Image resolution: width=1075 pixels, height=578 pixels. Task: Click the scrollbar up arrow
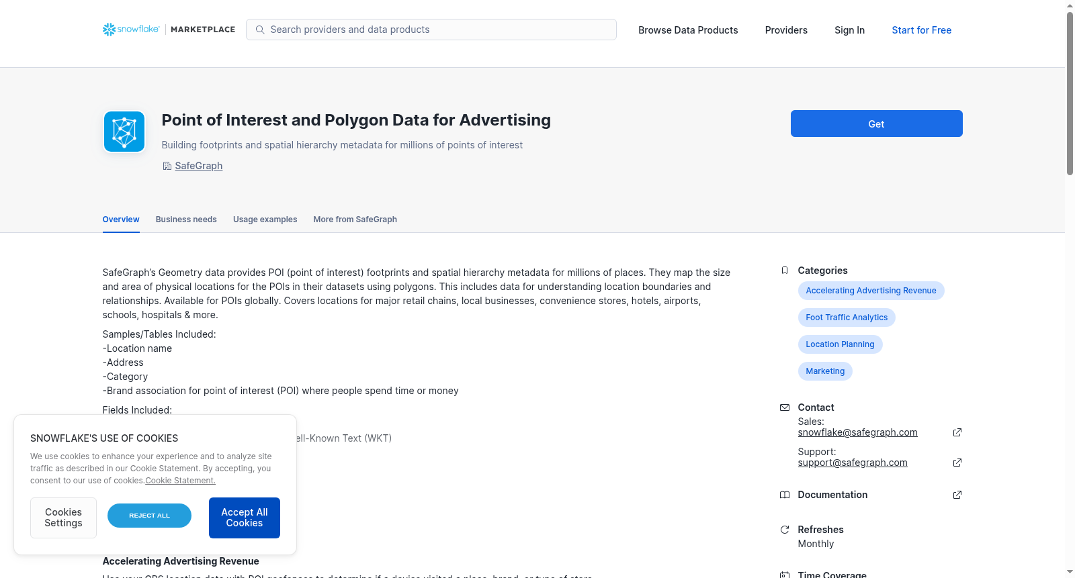coord(1070,5)
